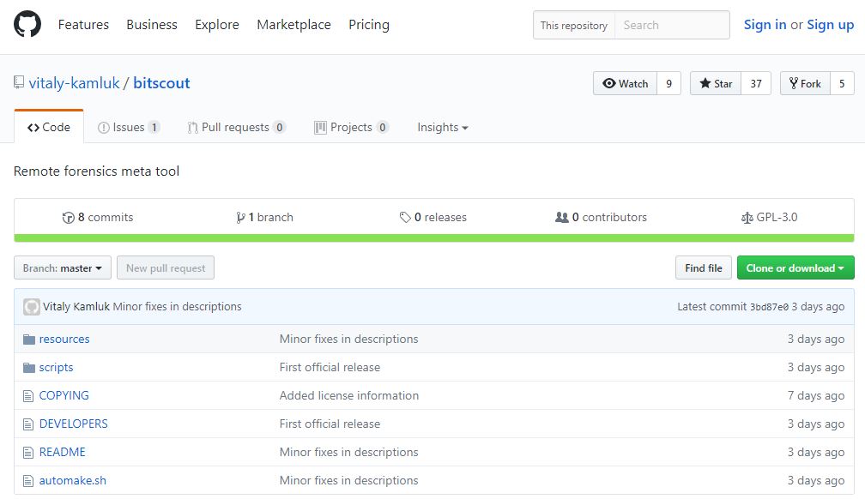Click the automake.sh file icon
The width and height of the screenshot is (865, 499).
pos(28,481)
